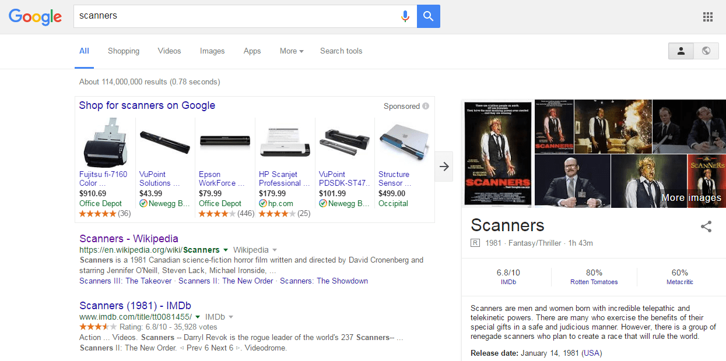Viewport: 726px width, 361px height.
Task: Open VuPoint Solutions product link
Action: click(x=160, y=179)
